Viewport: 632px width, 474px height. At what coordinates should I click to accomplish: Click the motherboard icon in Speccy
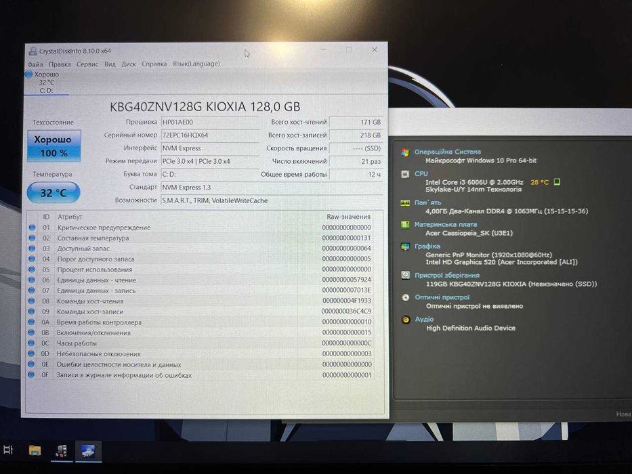405,225
